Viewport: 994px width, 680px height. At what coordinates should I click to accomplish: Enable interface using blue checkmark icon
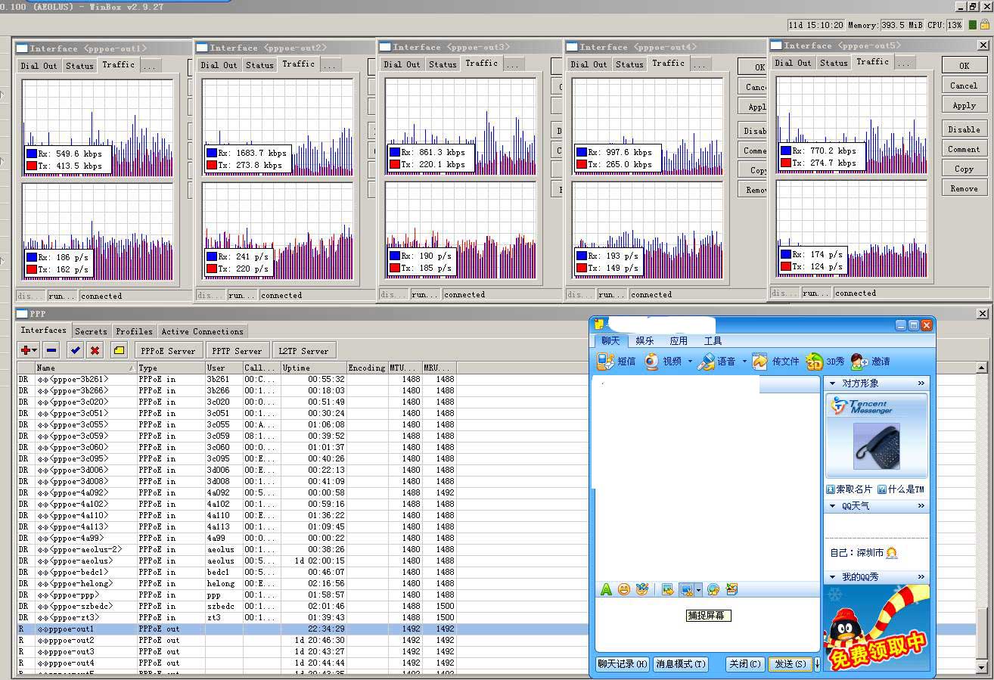[x=74, y=350]
